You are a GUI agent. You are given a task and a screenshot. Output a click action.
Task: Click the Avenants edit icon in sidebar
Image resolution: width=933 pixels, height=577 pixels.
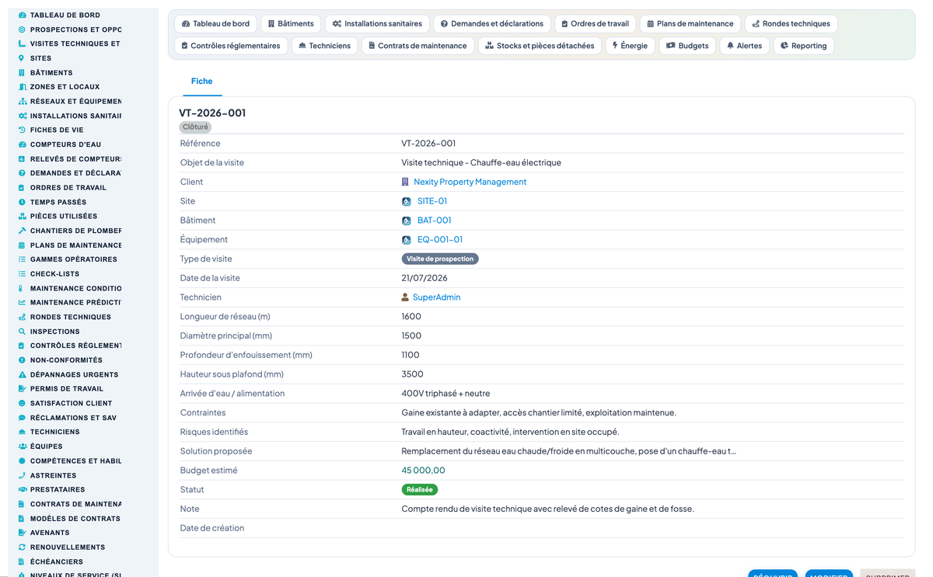[x=22, y=533]
